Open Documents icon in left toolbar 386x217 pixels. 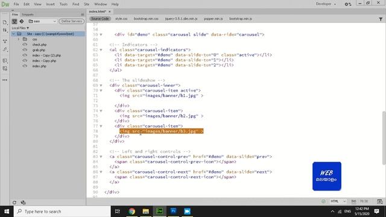[5, 22]
